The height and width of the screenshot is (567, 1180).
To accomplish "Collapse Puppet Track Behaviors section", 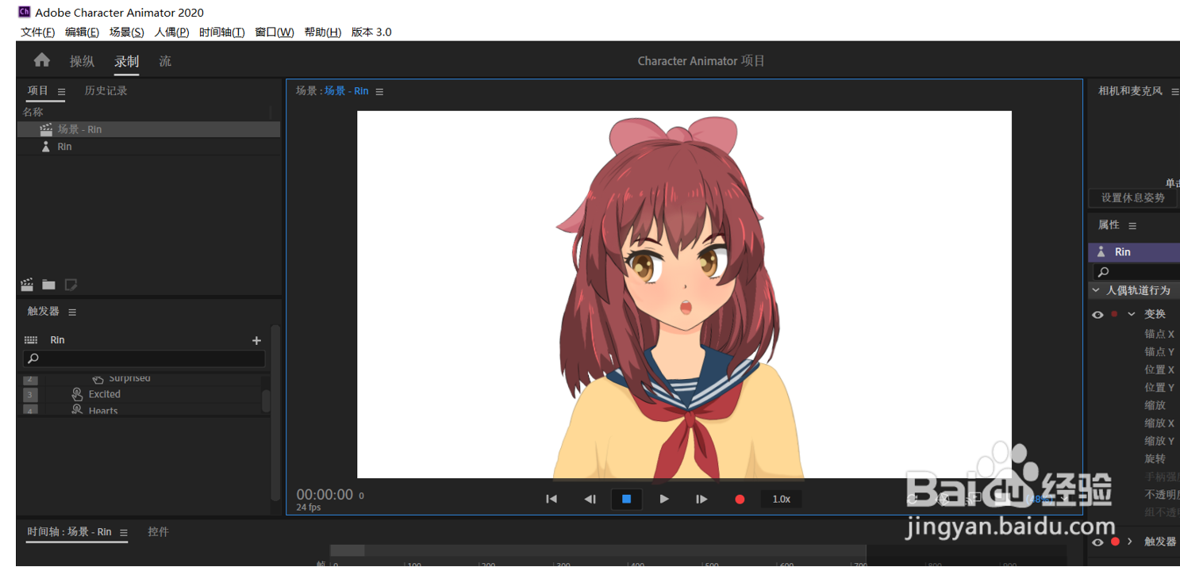I will click(1096, 290).
